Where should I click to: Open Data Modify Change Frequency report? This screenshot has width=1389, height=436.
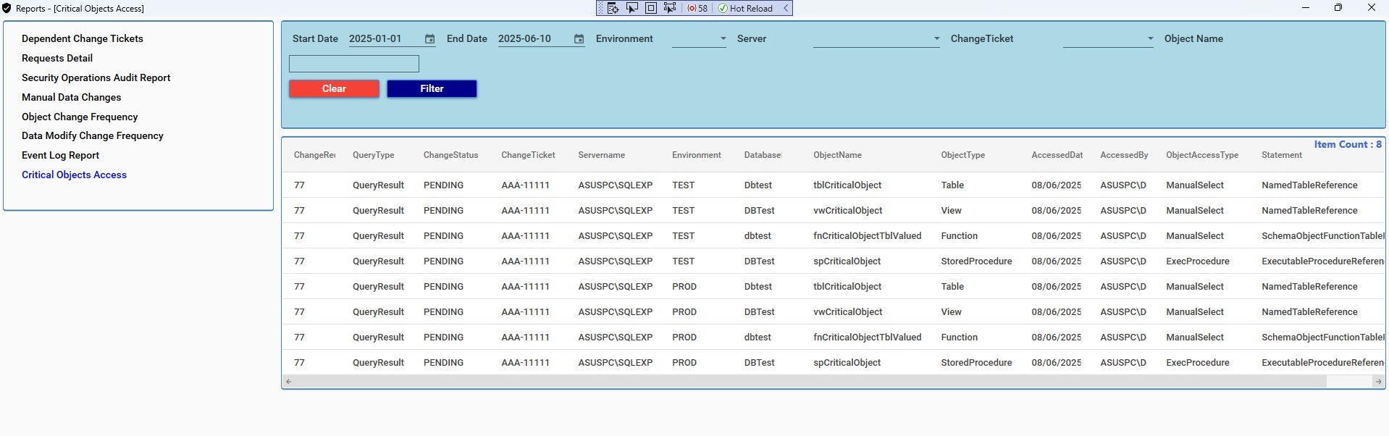(x=93, y=135)
